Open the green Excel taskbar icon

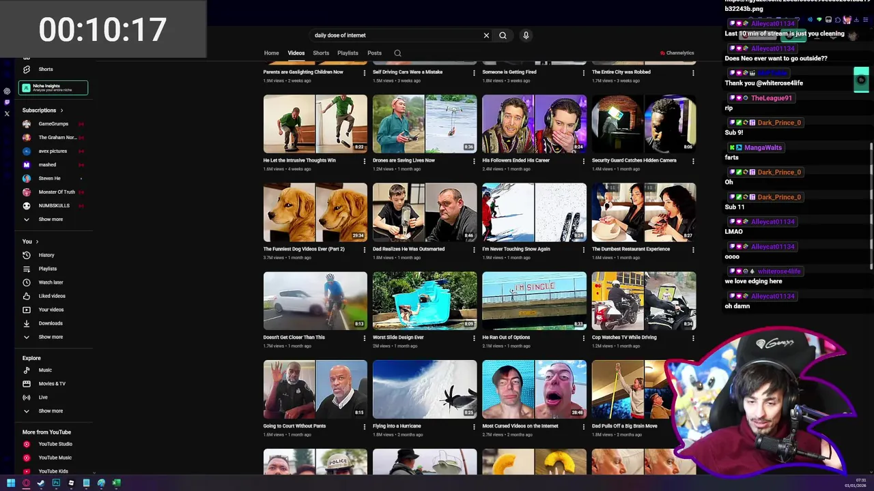[x=116, y=483]
